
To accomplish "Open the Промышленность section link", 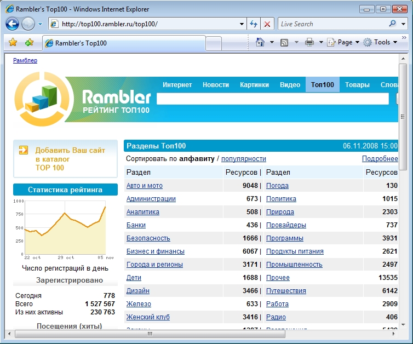I will 294,265.
